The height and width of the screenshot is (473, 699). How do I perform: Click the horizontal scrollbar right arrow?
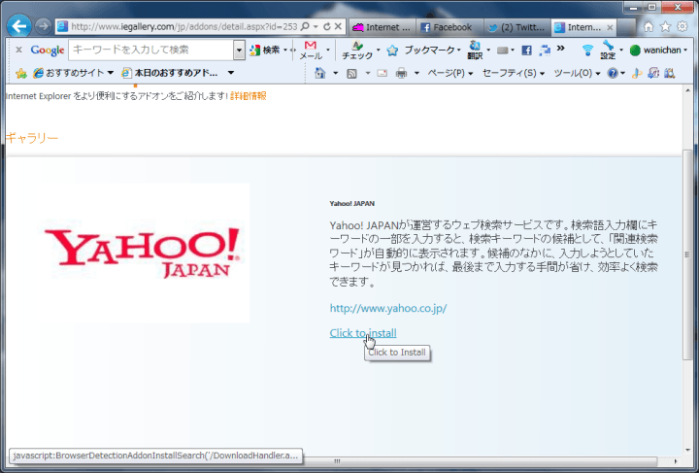[676, 461]
